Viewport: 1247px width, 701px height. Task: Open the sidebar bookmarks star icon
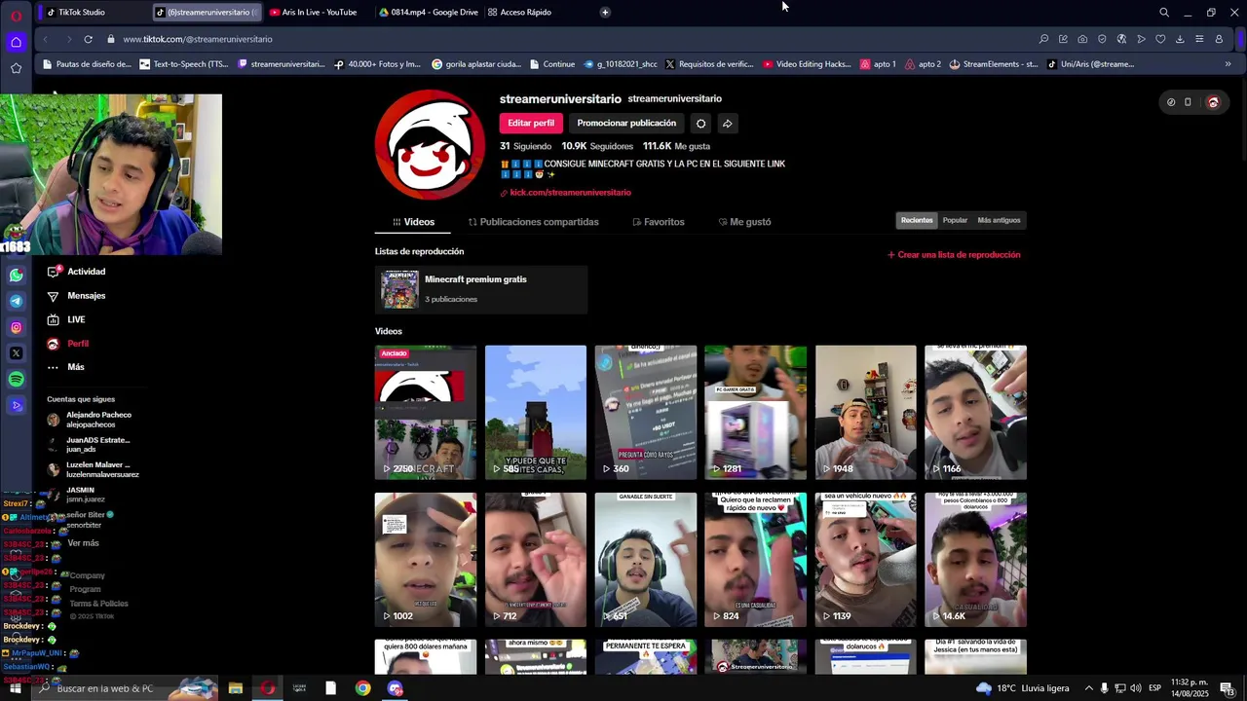pos(16,68)
